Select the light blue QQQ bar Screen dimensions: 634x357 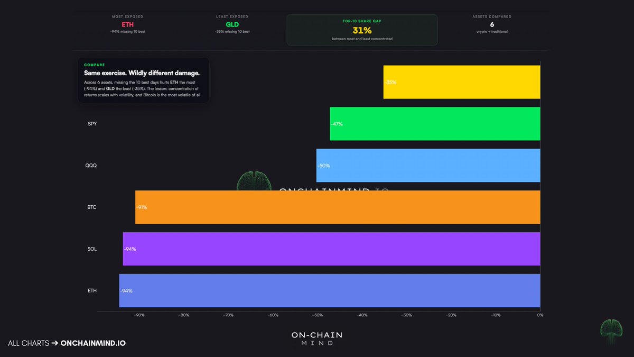[x=428, y=166]
